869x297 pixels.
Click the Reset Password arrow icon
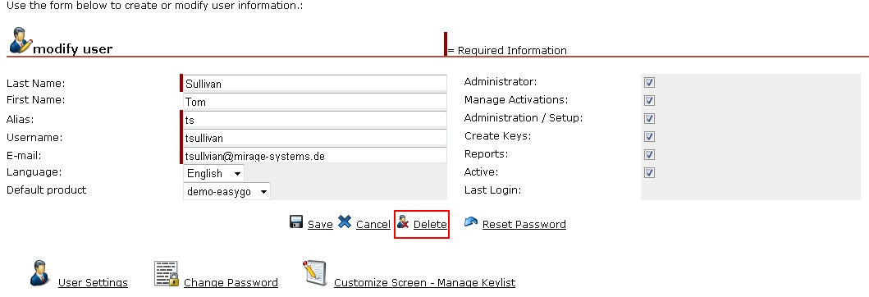pyautogui.click(x=471, y=222)
